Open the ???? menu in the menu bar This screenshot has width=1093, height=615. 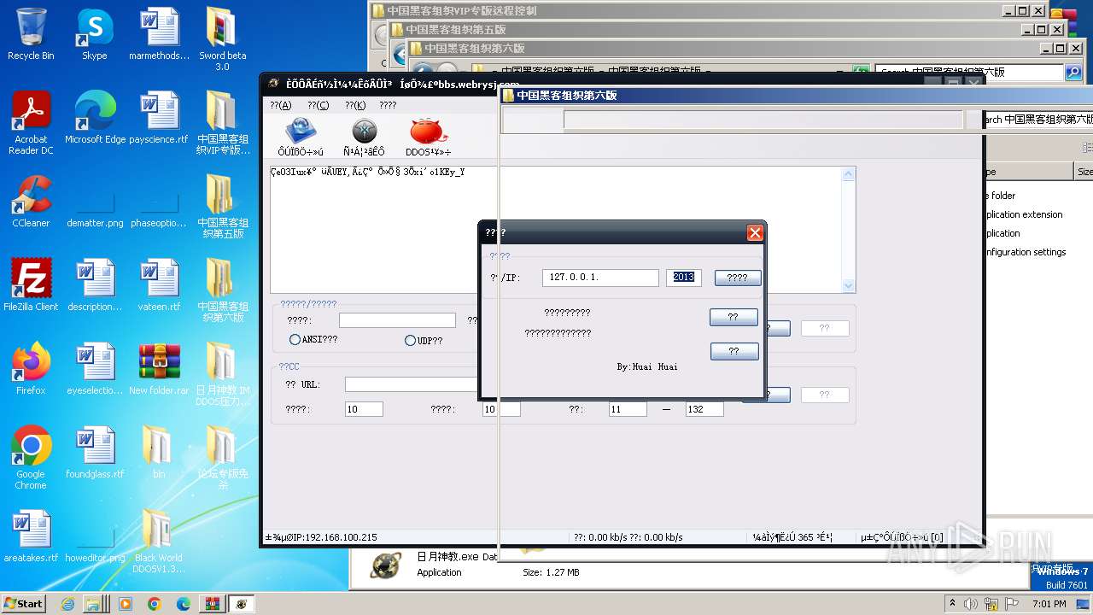pos(388,105)
